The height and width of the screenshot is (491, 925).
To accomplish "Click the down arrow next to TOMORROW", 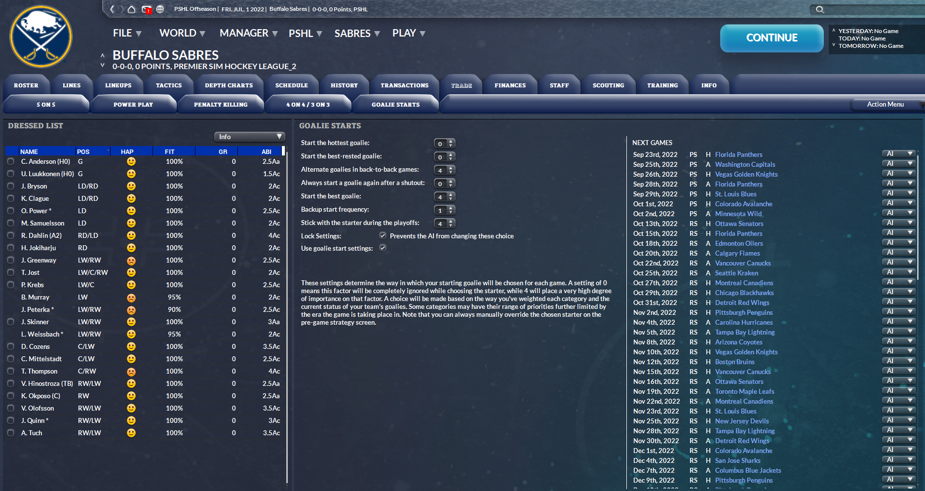I will (x=834, y=45).
